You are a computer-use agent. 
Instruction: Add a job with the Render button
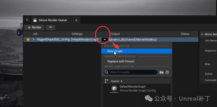coord(34,27)
